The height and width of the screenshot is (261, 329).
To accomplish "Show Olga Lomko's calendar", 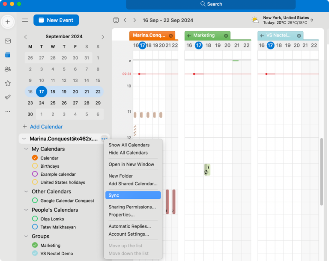I will tap(35, 219).
